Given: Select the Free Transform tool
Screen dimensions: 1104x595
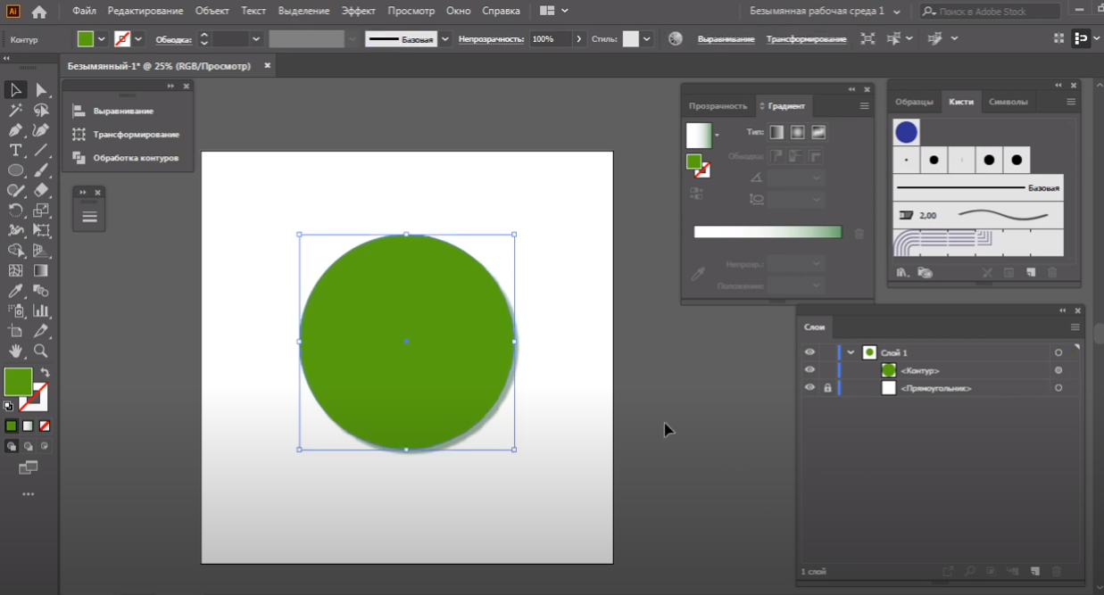Looking at the screenshot, I should pyautogui.click(x=41, y=230).
